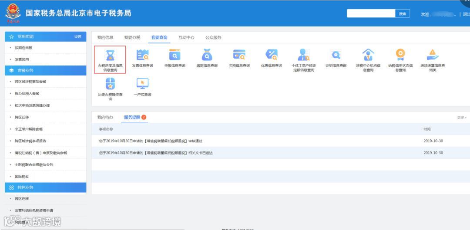This screenshot has height=230, width=470.
Task: Click the star icon beside 常用功能
Action: [11, 36]
